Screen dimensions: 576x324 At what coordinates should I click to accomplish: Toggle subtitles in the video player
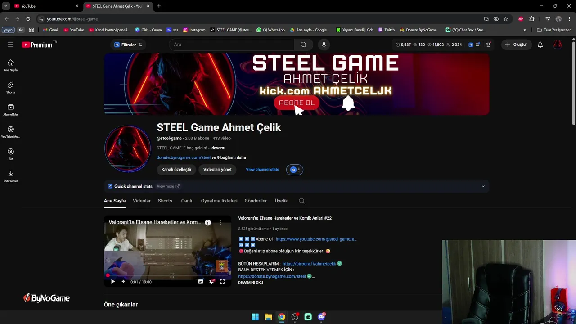click(x=201, y=282)
